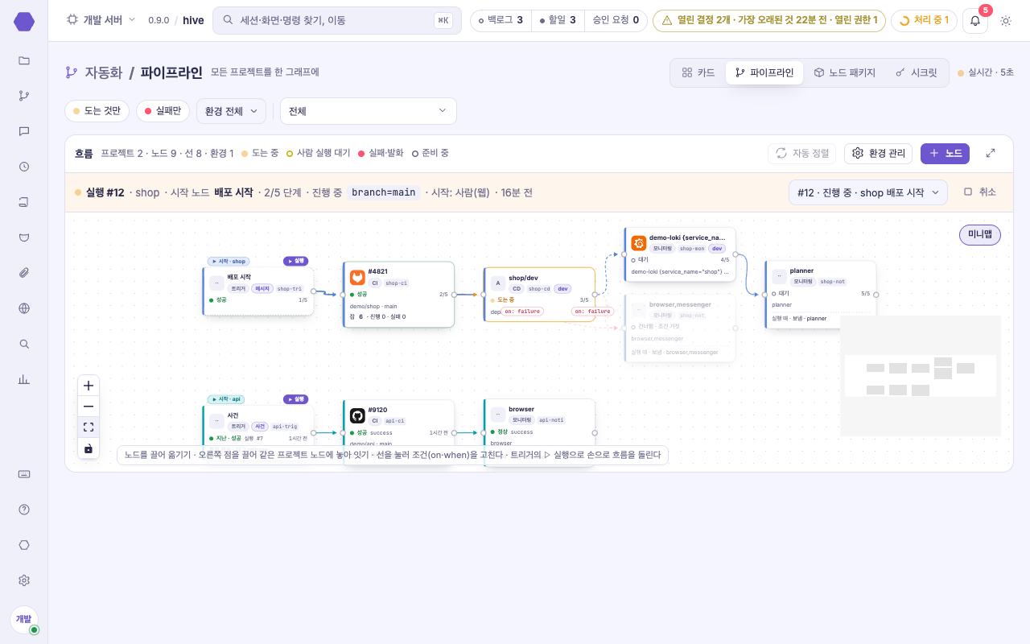Screen dimensions: 1030x644
Task: Open the clock history sidebar icon
Action: [x=24, y=167]
